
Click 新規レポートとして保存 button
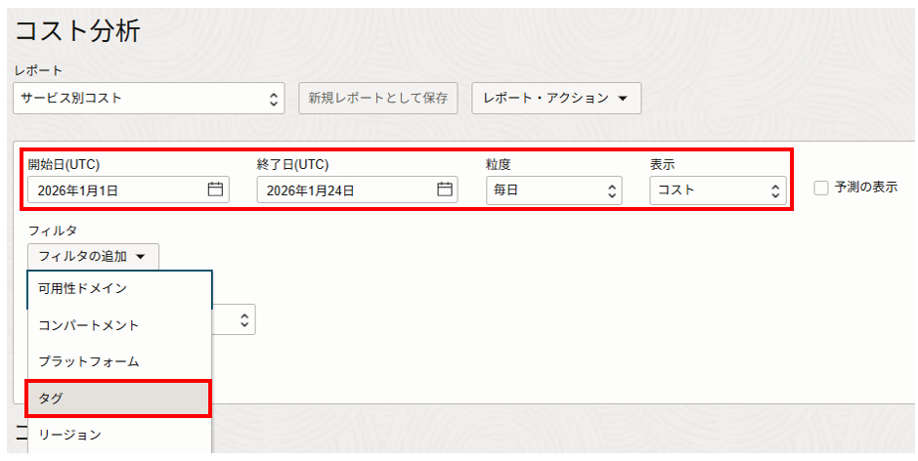tap(377, 98)
